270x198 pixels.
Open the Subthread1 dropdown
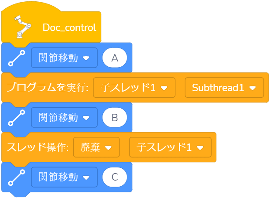point(224,88)
